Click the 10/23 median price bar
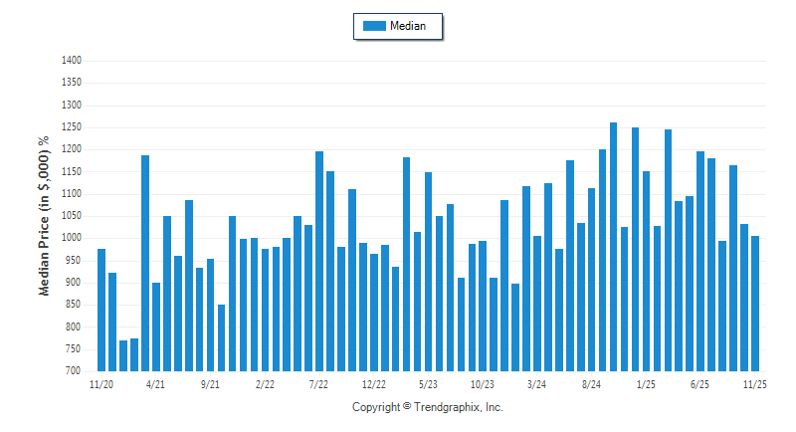The height and width of the screenshot is (432, 796). pos(483,306)
